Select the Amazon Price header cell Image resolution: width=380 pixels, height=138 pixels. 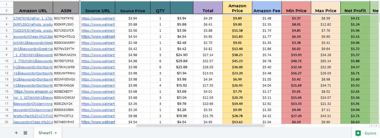(237, 8)
